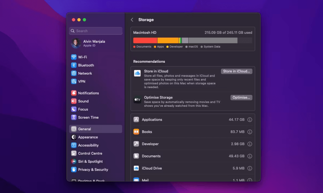Viewport: 323px width, 193px height.
Task: Click the red Documents segment of storage bar
Action: tap(145, 41)
